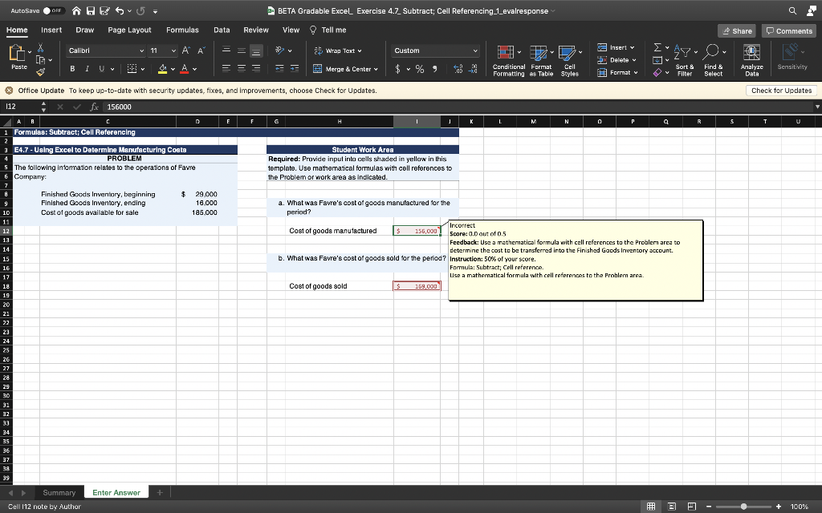Adjust the zoom slider handle
This screenshot has height=513, width=822.
tap(743, 507)
